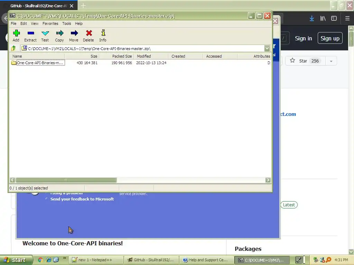Close the Help and Support window behind
The image size is (354, 265).
click(x=276, y=21)
